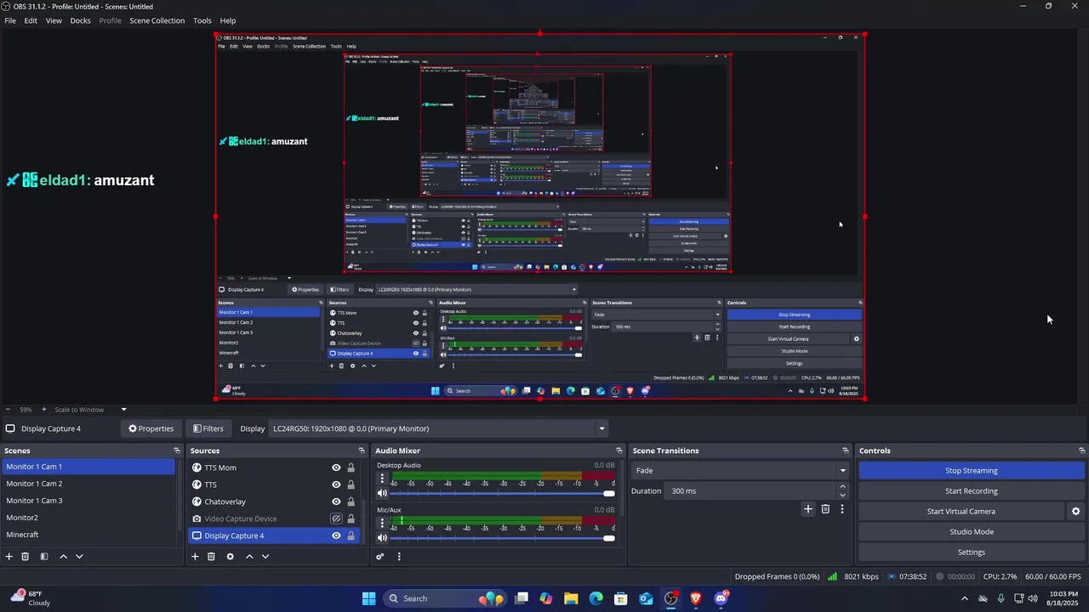Add a configurable transition with plus icon
The height and width of the screenshot is (612, 1089).
pos(808,509)
